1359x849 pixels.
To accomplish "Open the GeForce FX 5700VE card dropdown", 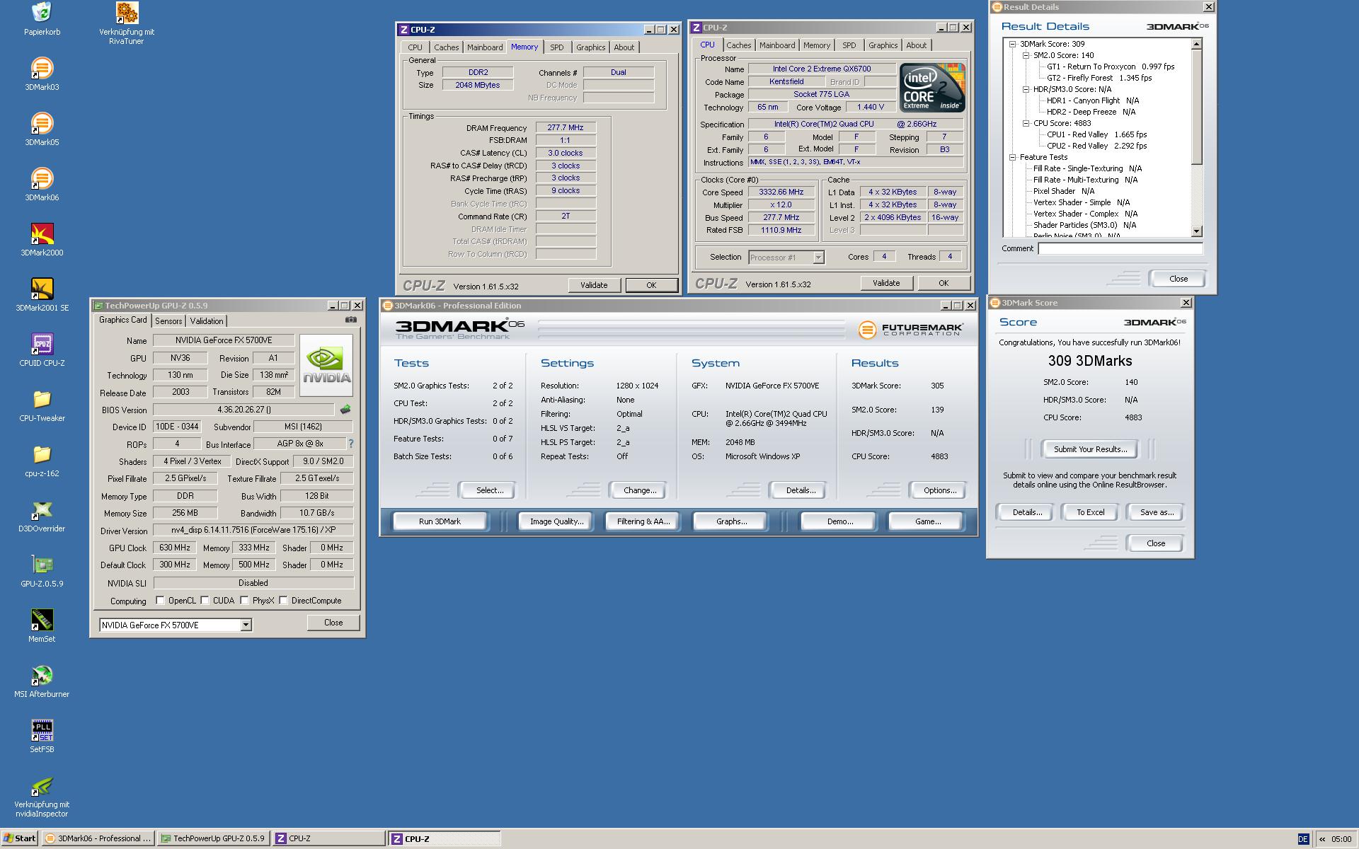I will pyautogui.click(x=246, y=625).
